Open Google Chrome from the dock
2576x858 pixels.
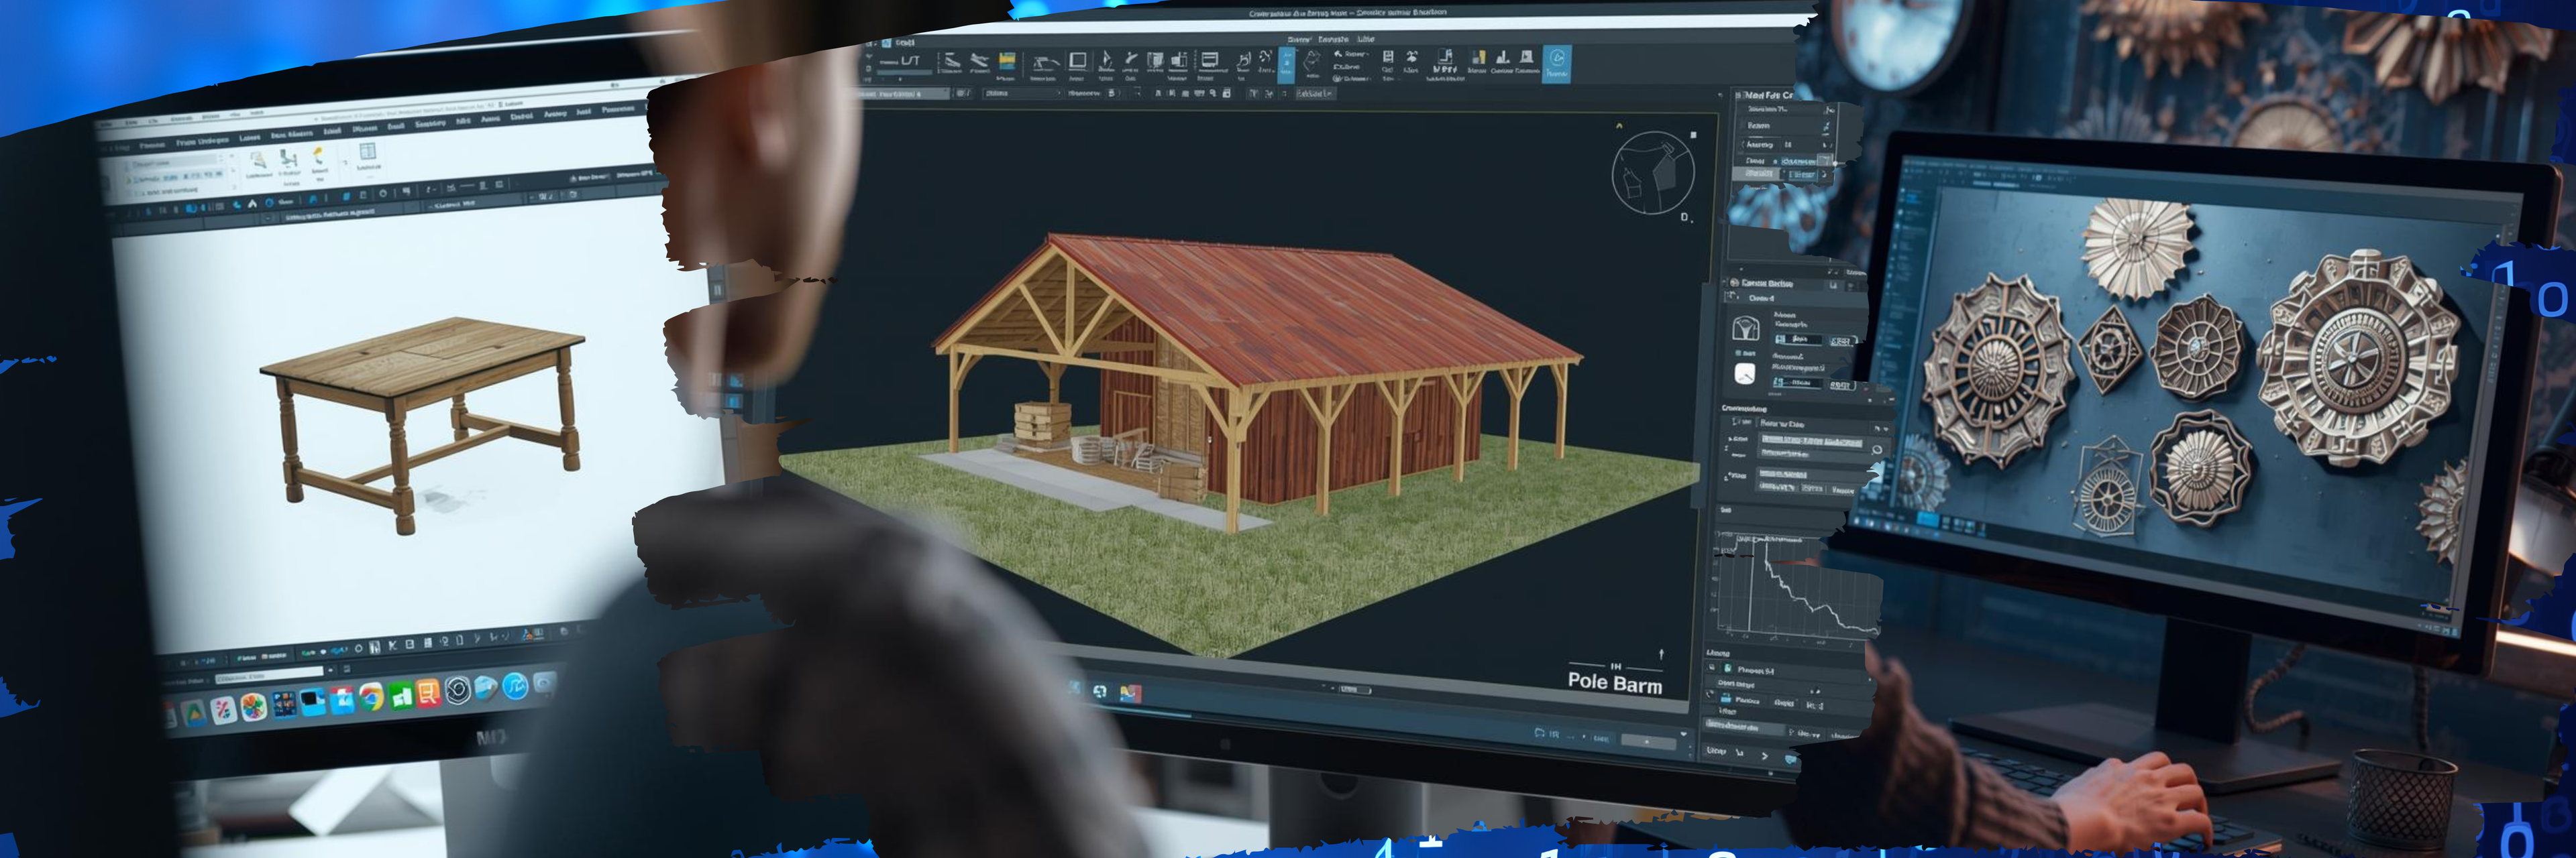[x=371, y=697]
